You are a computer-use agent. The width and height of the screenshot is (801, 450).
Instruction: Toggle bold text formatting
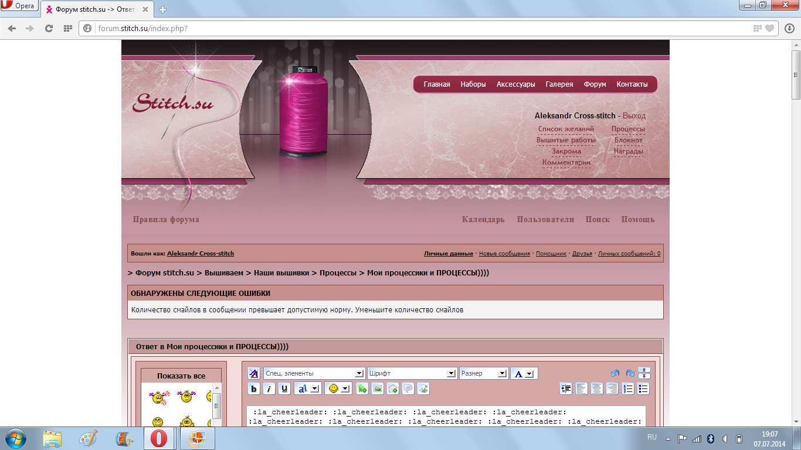[x=254, y=388]
